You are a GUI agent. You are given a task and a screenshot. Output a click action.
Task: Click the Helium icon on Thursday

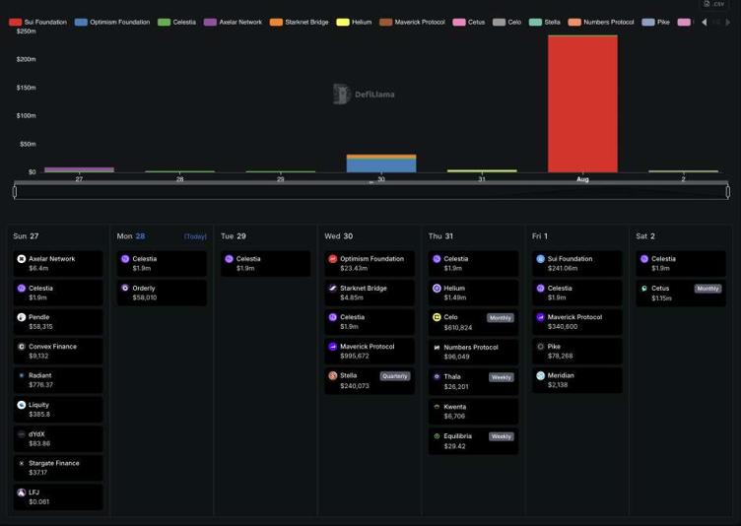pos(437,289)
